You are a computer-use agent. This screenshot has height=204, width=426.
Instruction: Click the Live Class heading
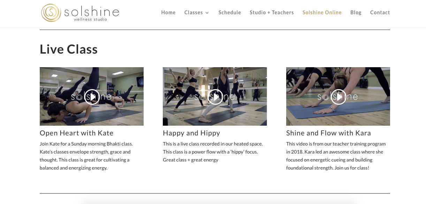[69, 49]
